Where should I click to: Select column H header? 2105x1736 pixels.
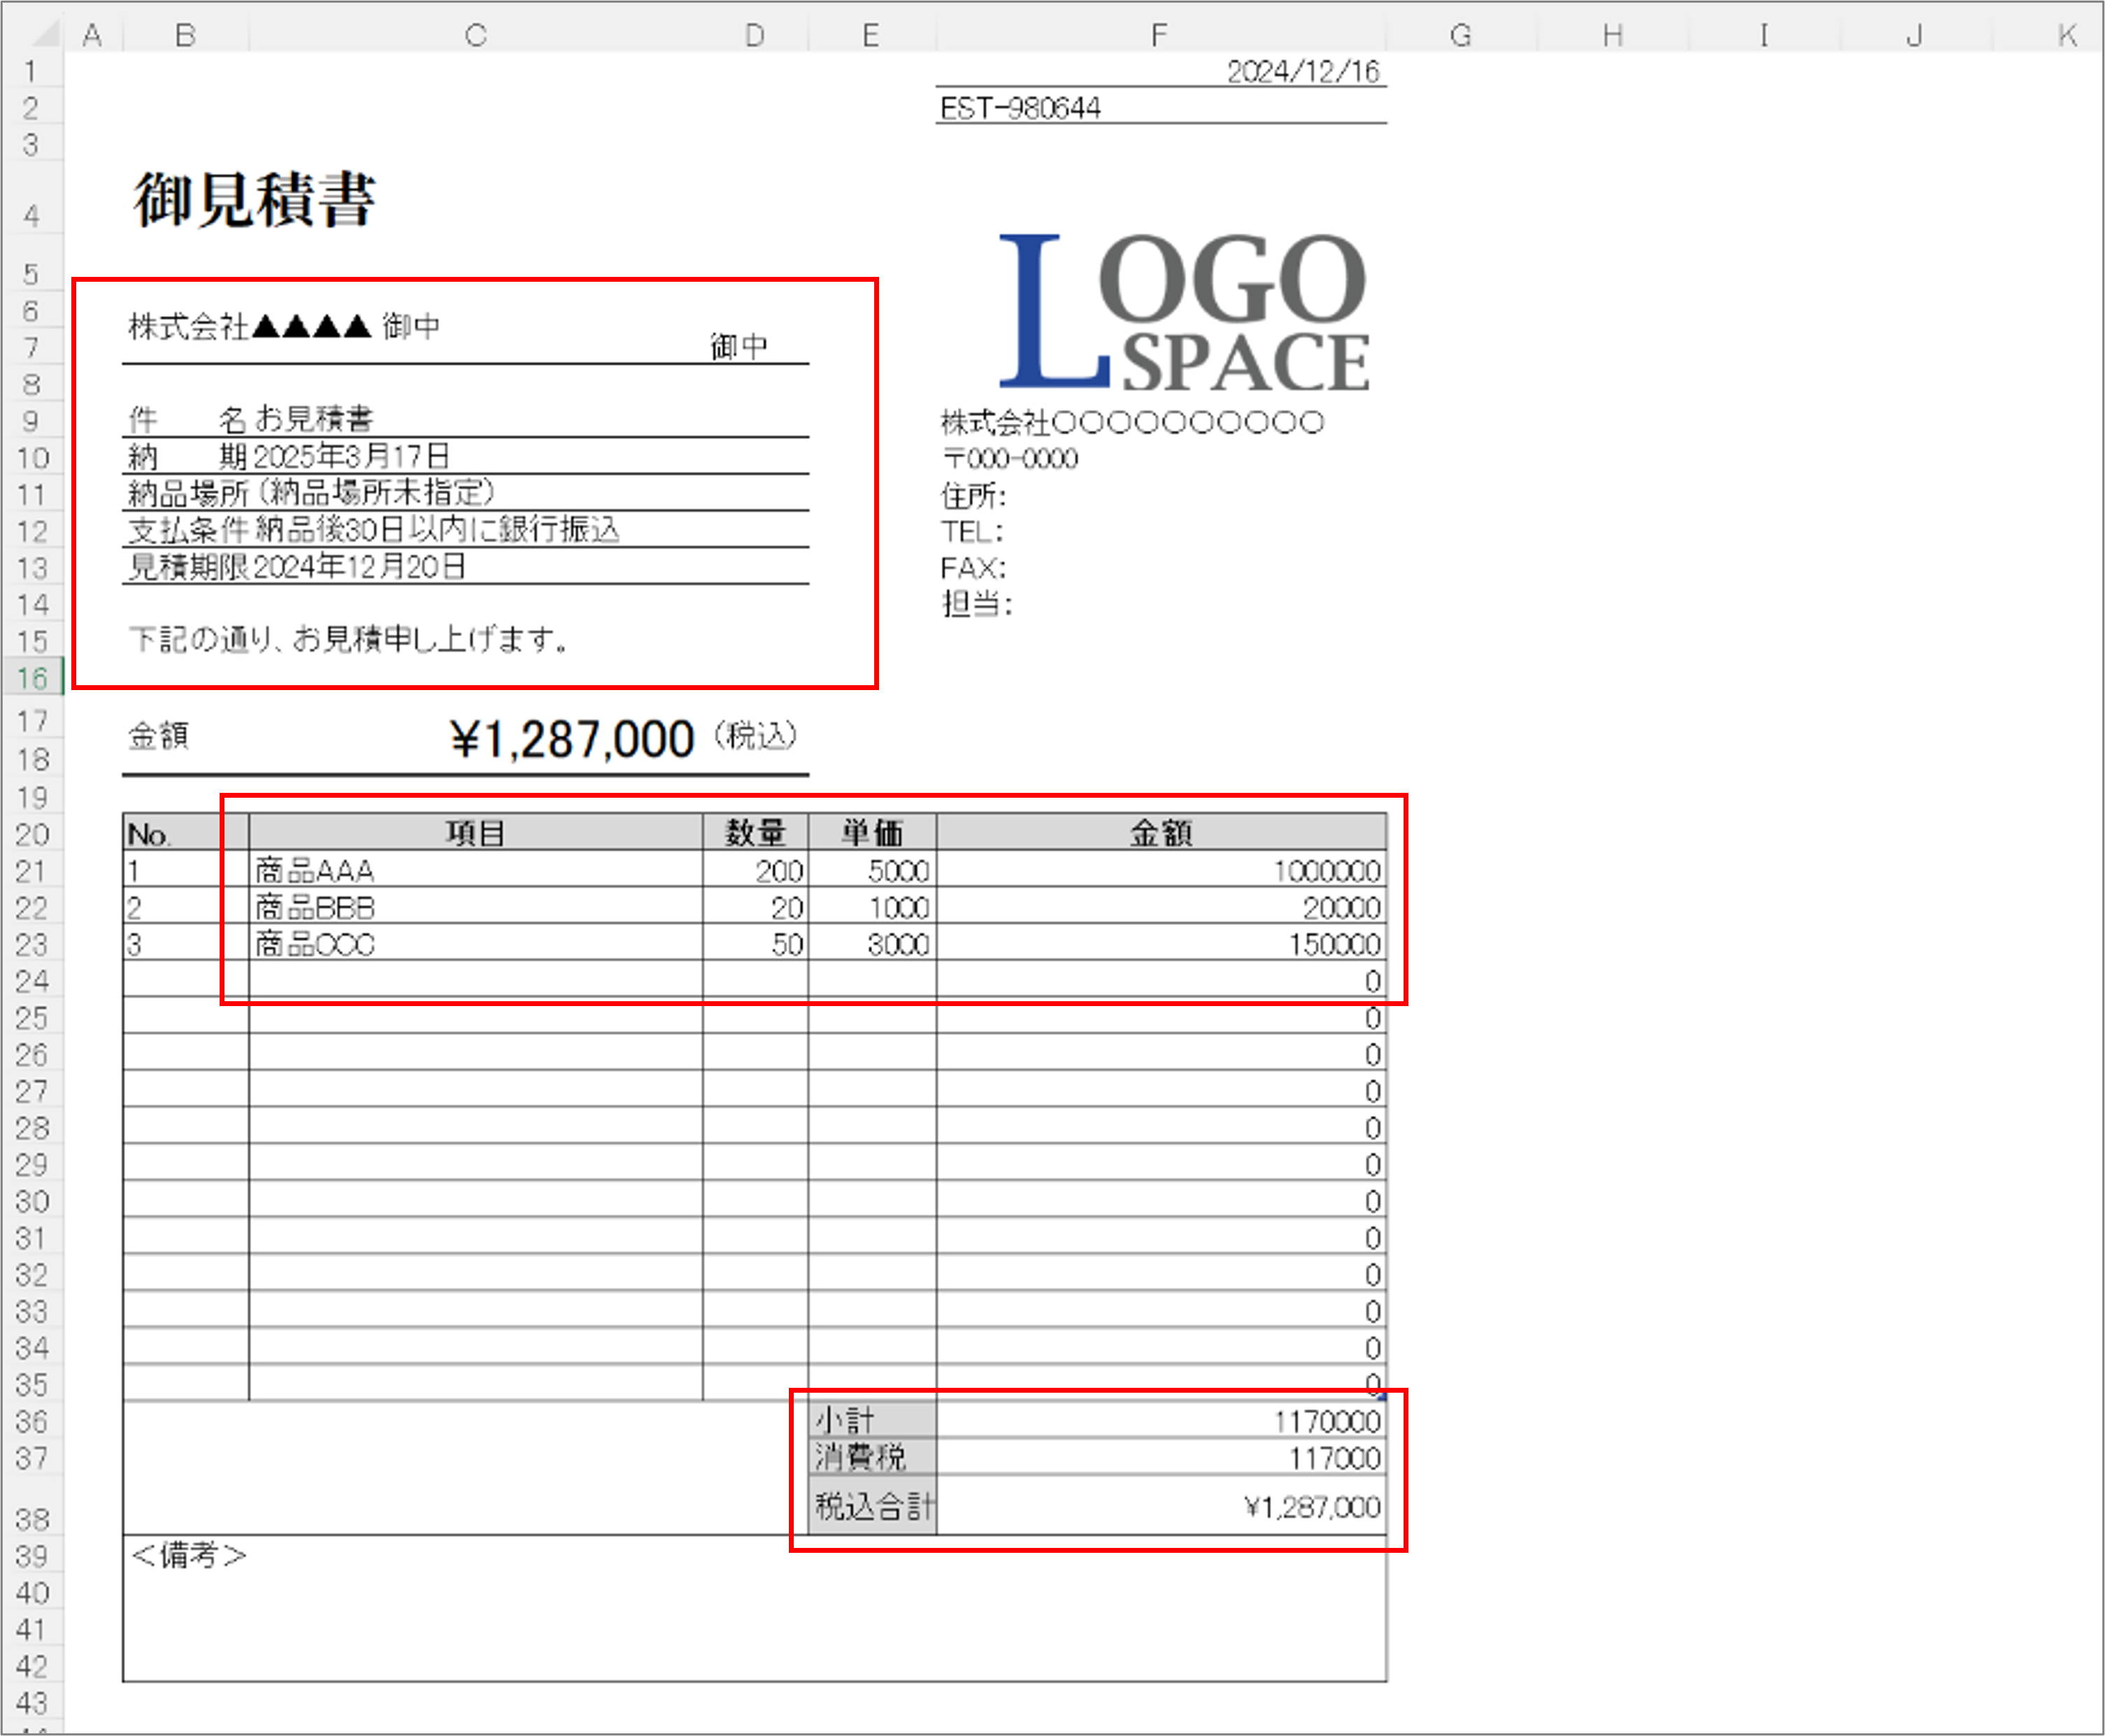(x=1612, y=36)
